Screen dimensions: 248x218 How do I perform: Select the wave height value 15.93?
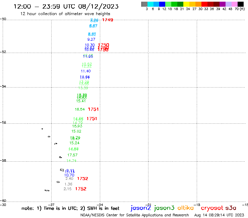pos(77,126)
